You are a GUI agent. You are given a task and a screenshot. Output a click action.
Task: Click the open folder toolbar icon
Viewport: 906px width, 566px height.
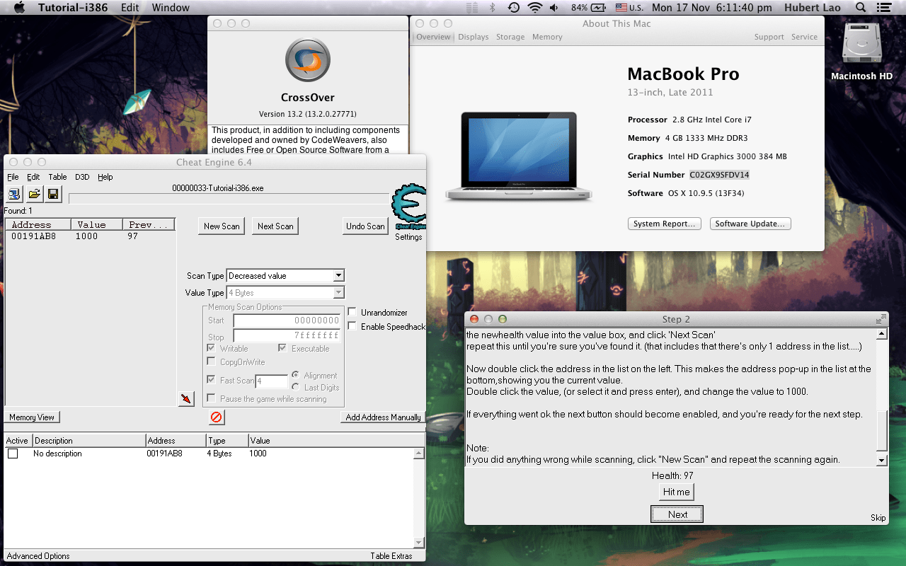click(x=34, y=194)
